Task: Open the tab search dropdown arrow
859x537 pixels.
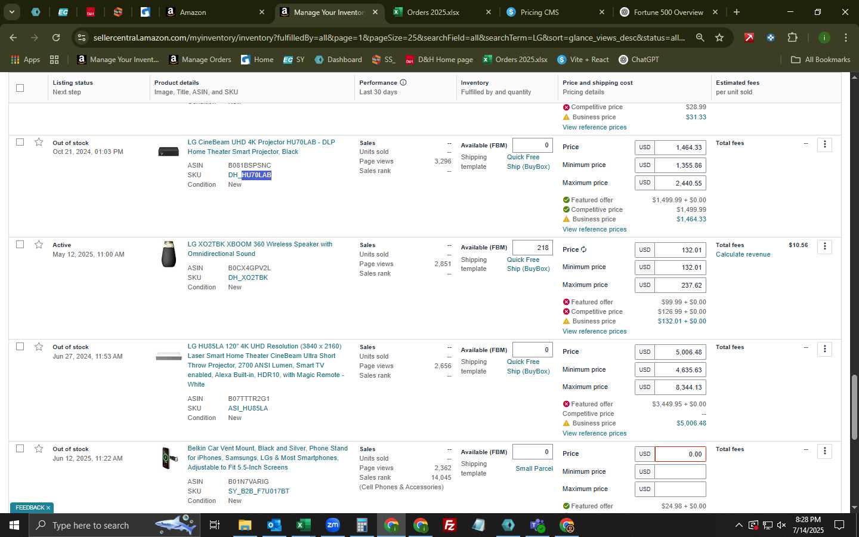Action: 11,12
